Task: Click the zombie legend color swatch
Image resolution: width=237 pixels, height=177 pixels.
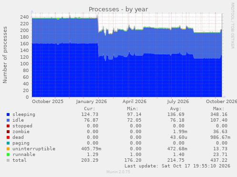Action: pyautogui.click(x=8, y=132)
